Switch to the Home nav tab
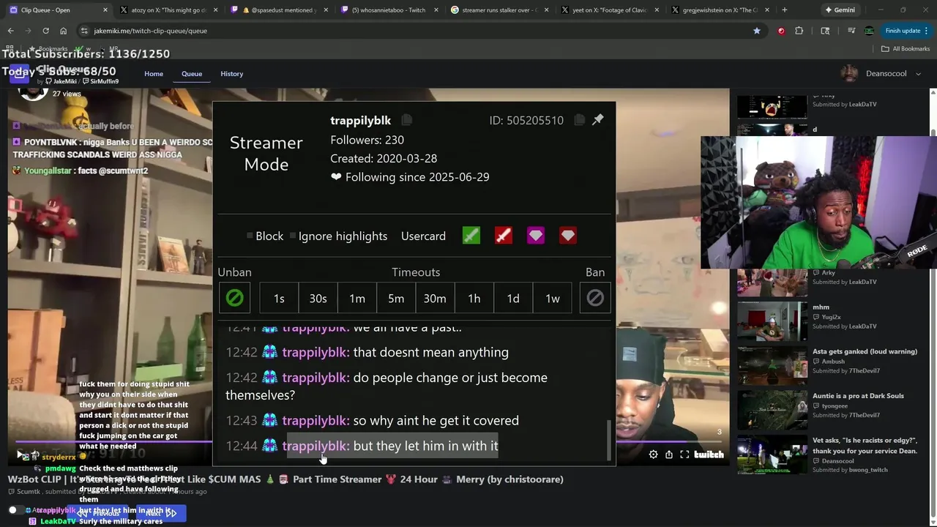Image resolution: width=937 pixels, height=527 pixels. (x=154, y=74)
